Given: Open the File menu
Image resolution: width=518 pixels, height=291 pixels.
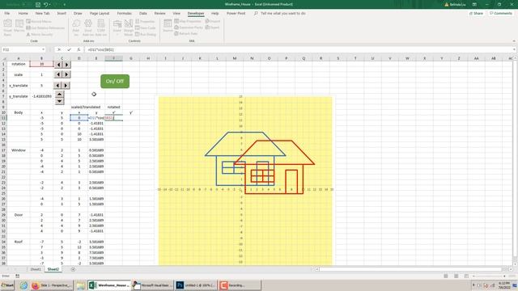Looking at the screenshot, I should click(7, 13).
